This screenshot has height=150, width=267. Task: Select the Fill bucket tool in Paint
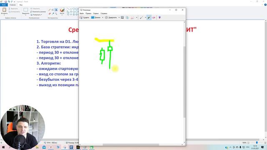pos(53,10)
